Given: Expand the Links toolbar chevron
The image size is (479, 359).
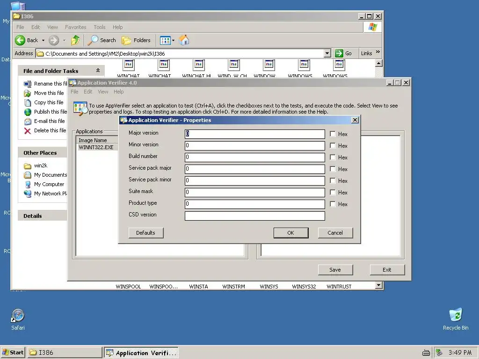Looking at the screenshot, I should (378, 52).
